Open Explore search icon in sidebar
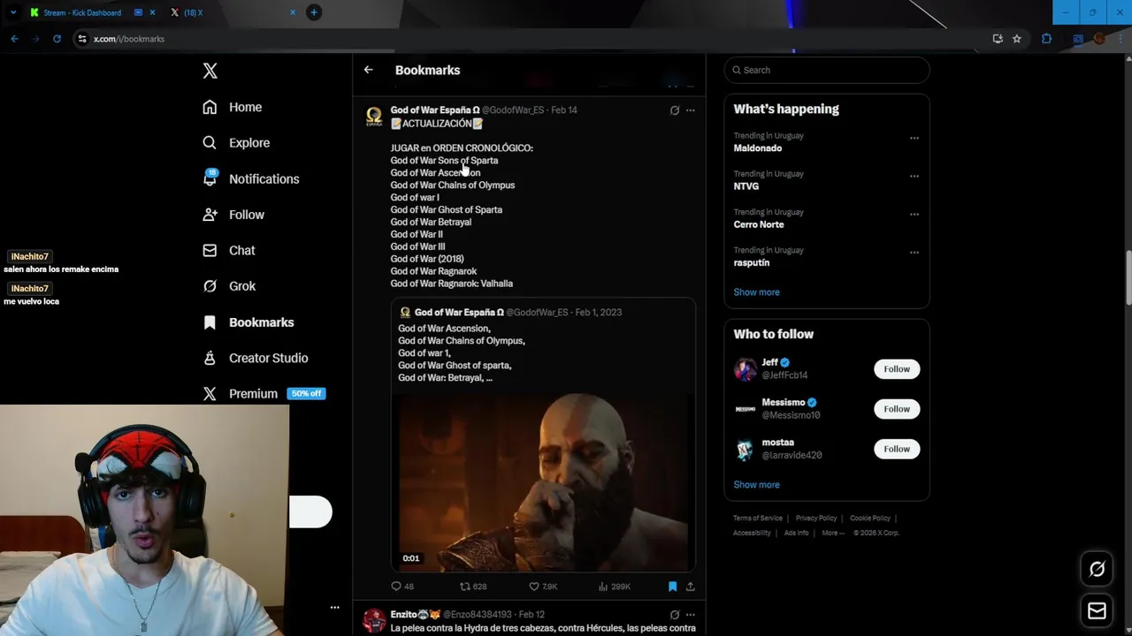 210,142
